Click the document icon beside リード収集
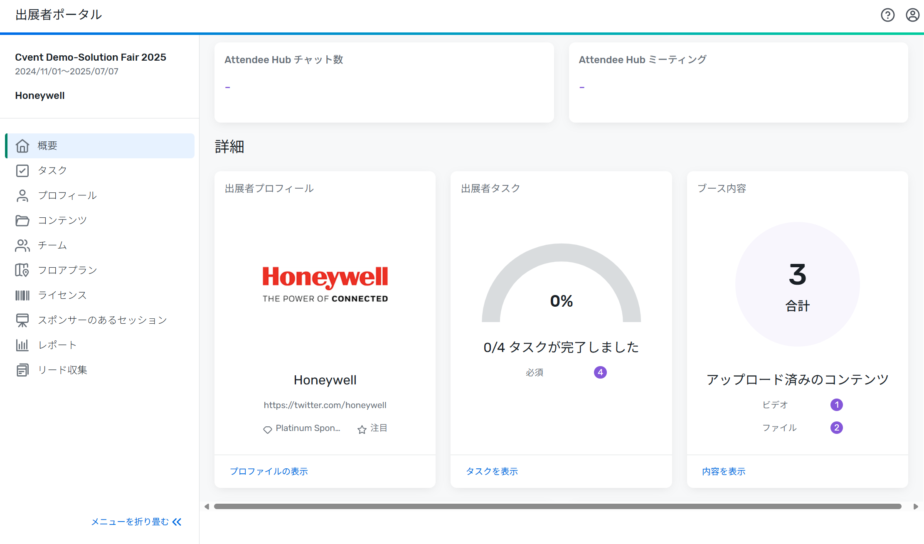 (22, 370)
